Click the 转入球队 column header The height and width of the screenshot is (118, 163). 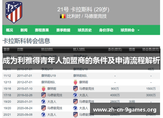click(79, 50)
